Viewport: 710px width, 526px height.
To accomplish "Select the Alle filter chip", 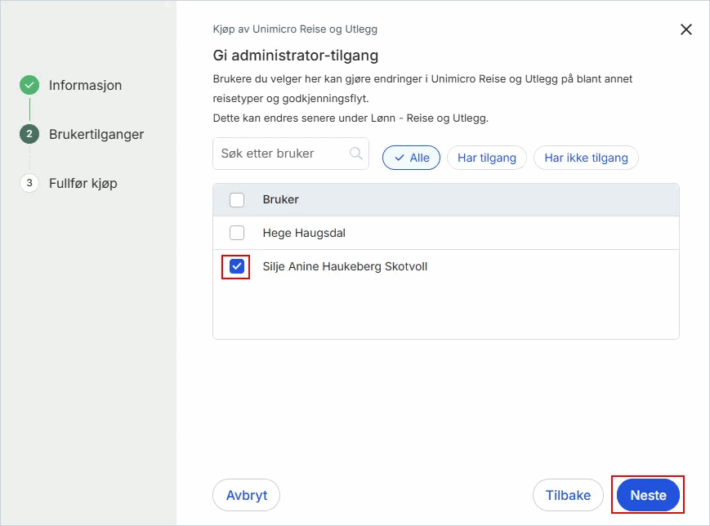I will pos(411,158).
